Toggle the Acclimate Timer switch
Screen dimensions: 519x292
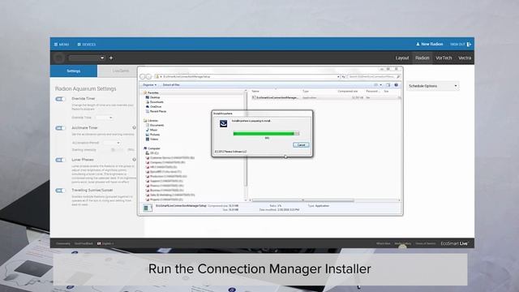[60, 128]
